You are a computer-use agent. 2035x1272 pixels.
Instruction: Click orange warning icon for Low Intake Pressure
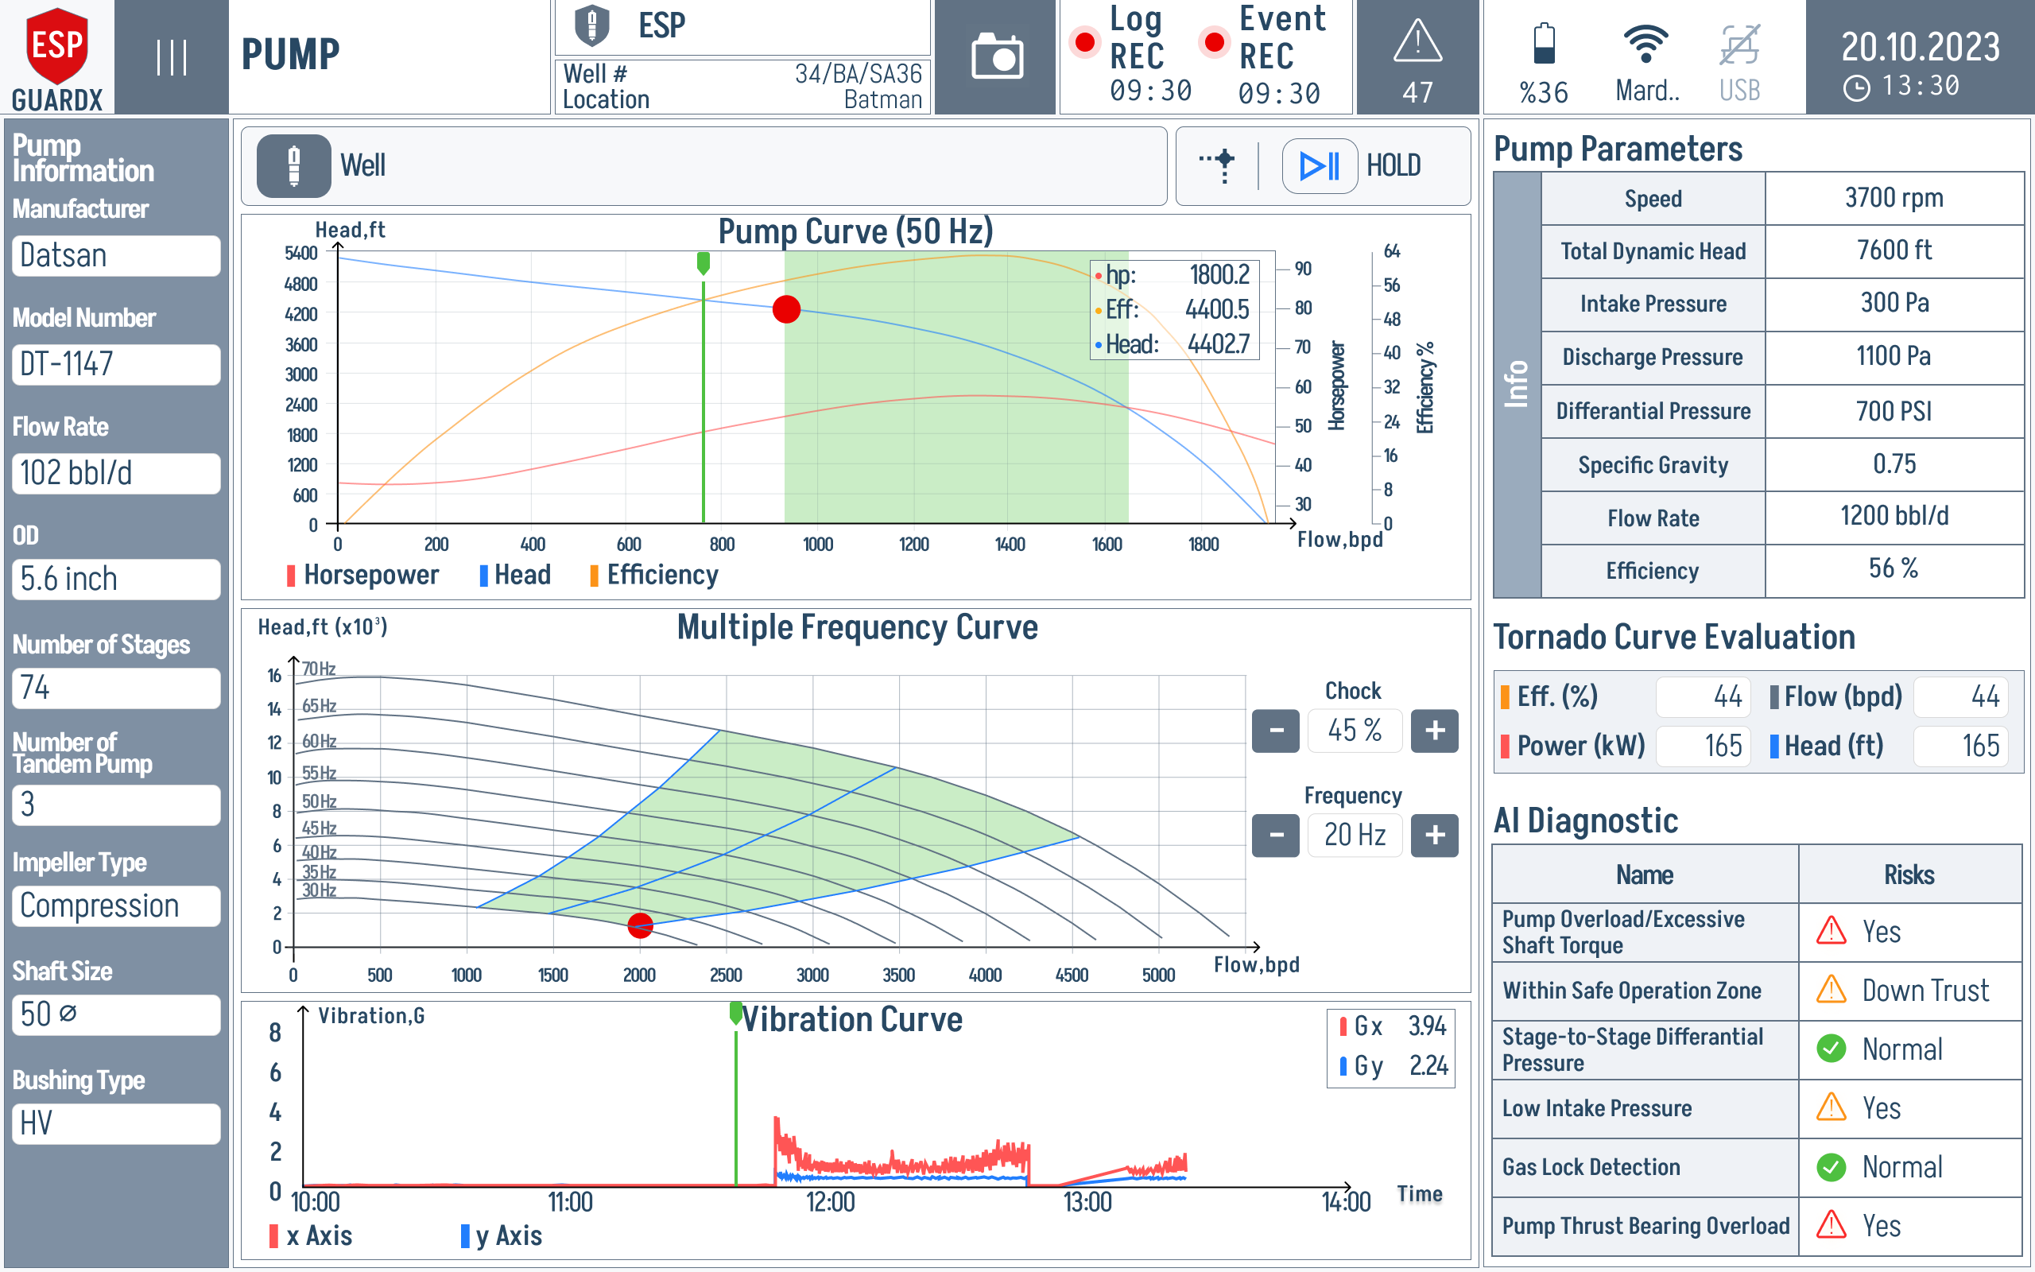[1831, 1108]
